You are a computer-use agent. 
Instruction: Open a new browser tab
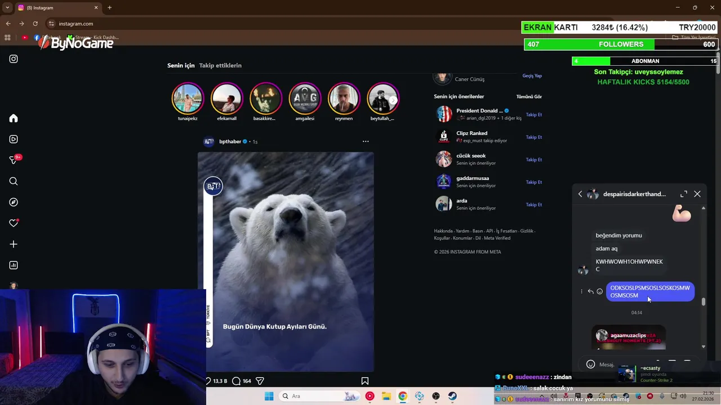point(109,8)
